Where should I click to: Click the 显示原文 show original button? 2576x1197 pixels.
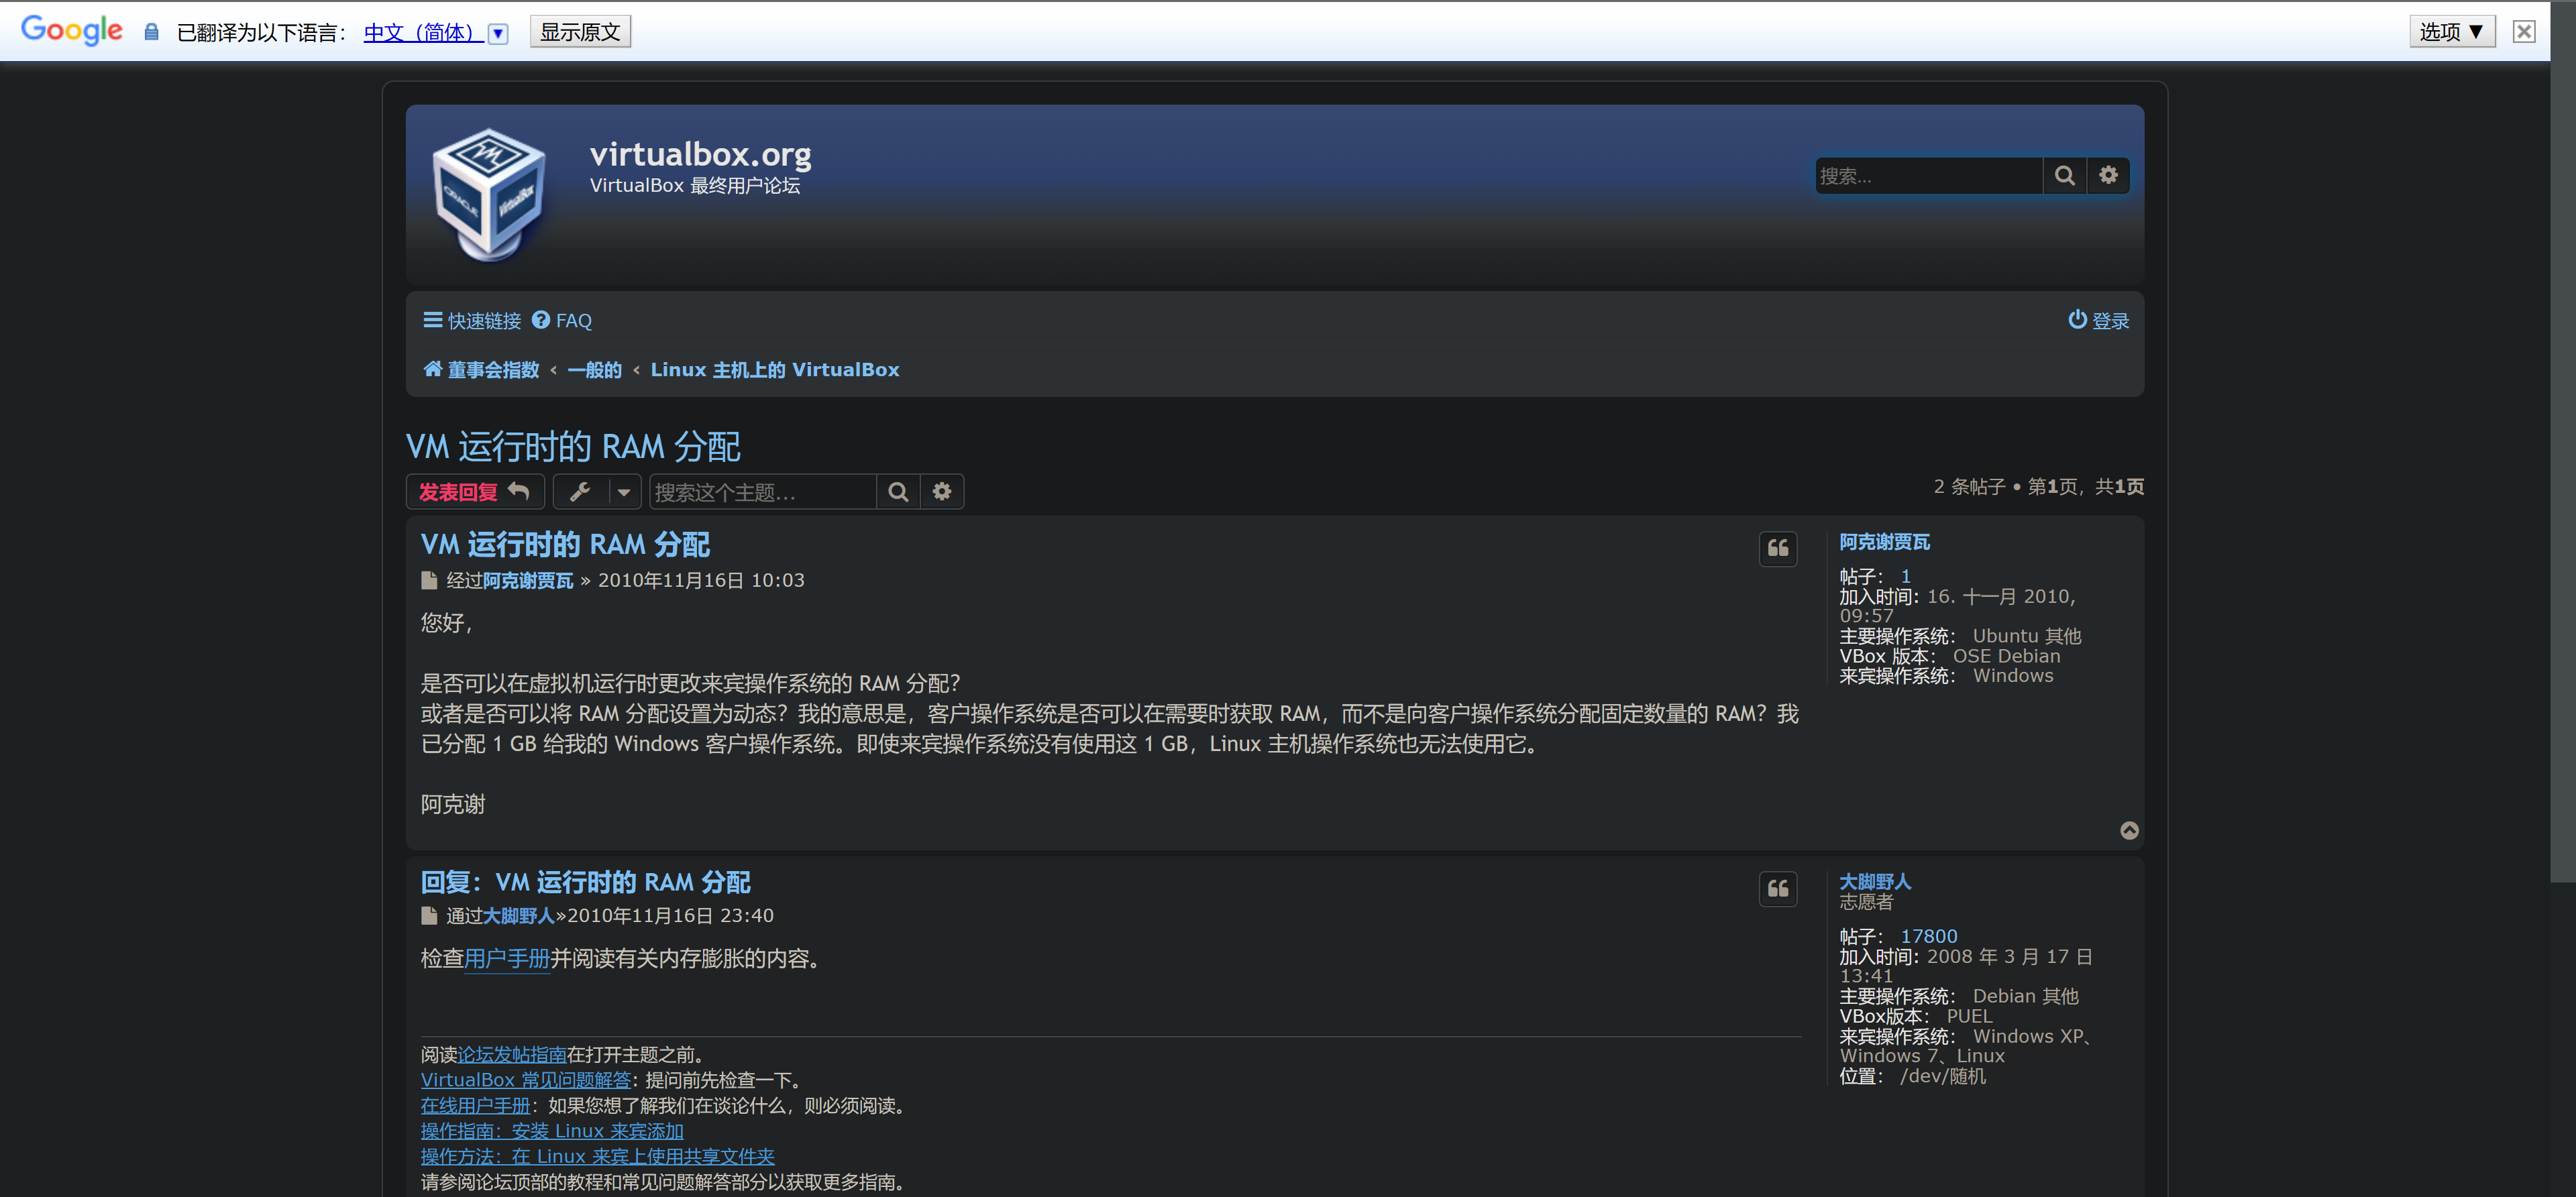580,32
